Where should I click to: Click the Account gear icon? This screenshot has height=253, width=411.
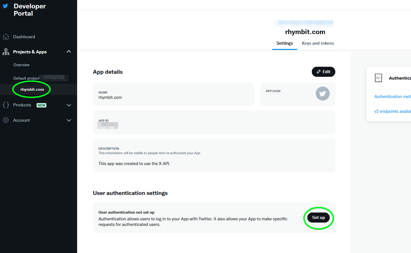6,120
